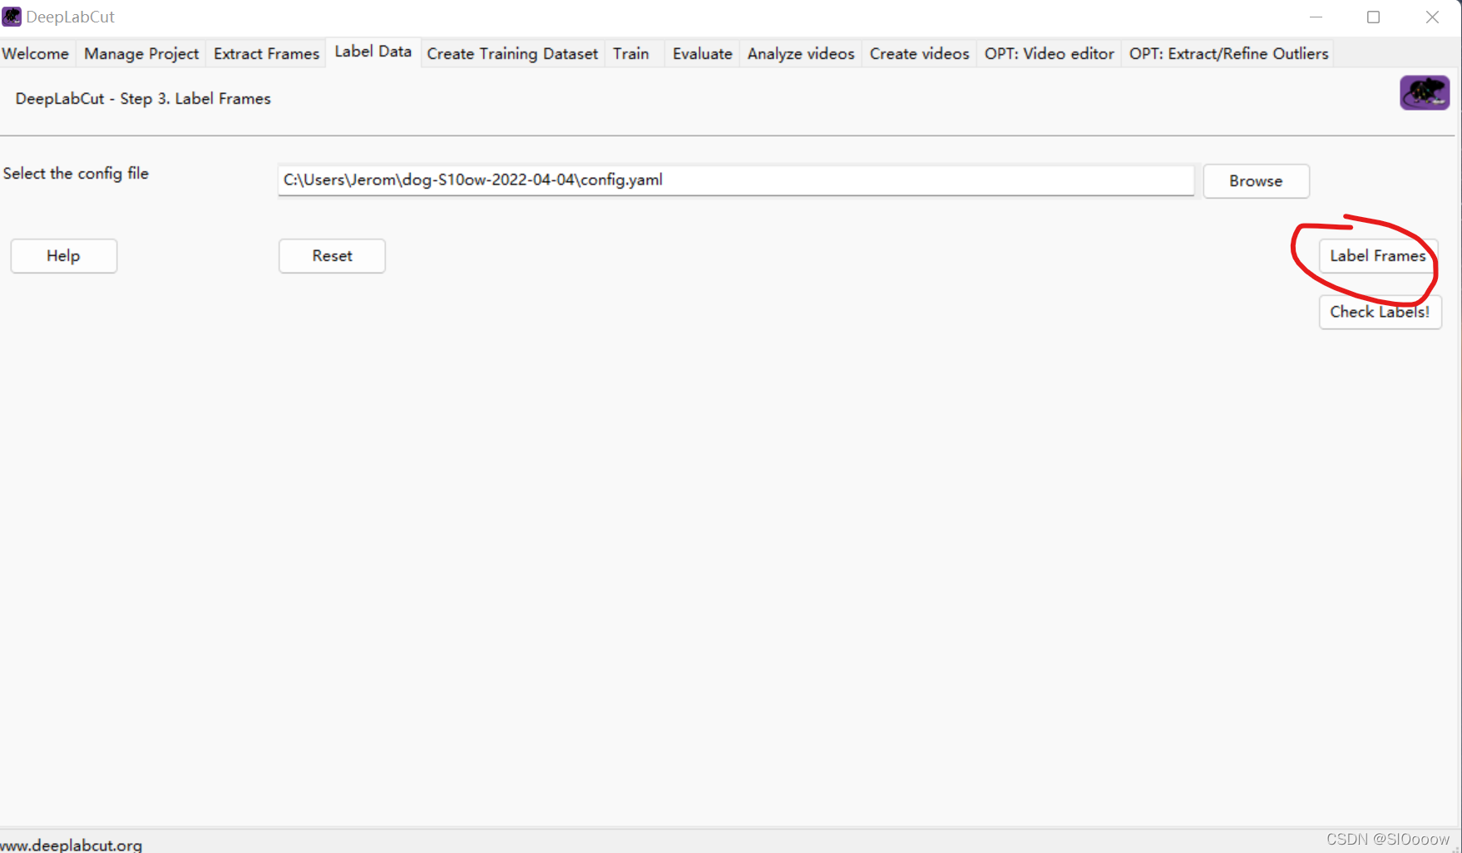Go to the Analyze videos tab
The image size is (1462, 853).
click(801, 54)
